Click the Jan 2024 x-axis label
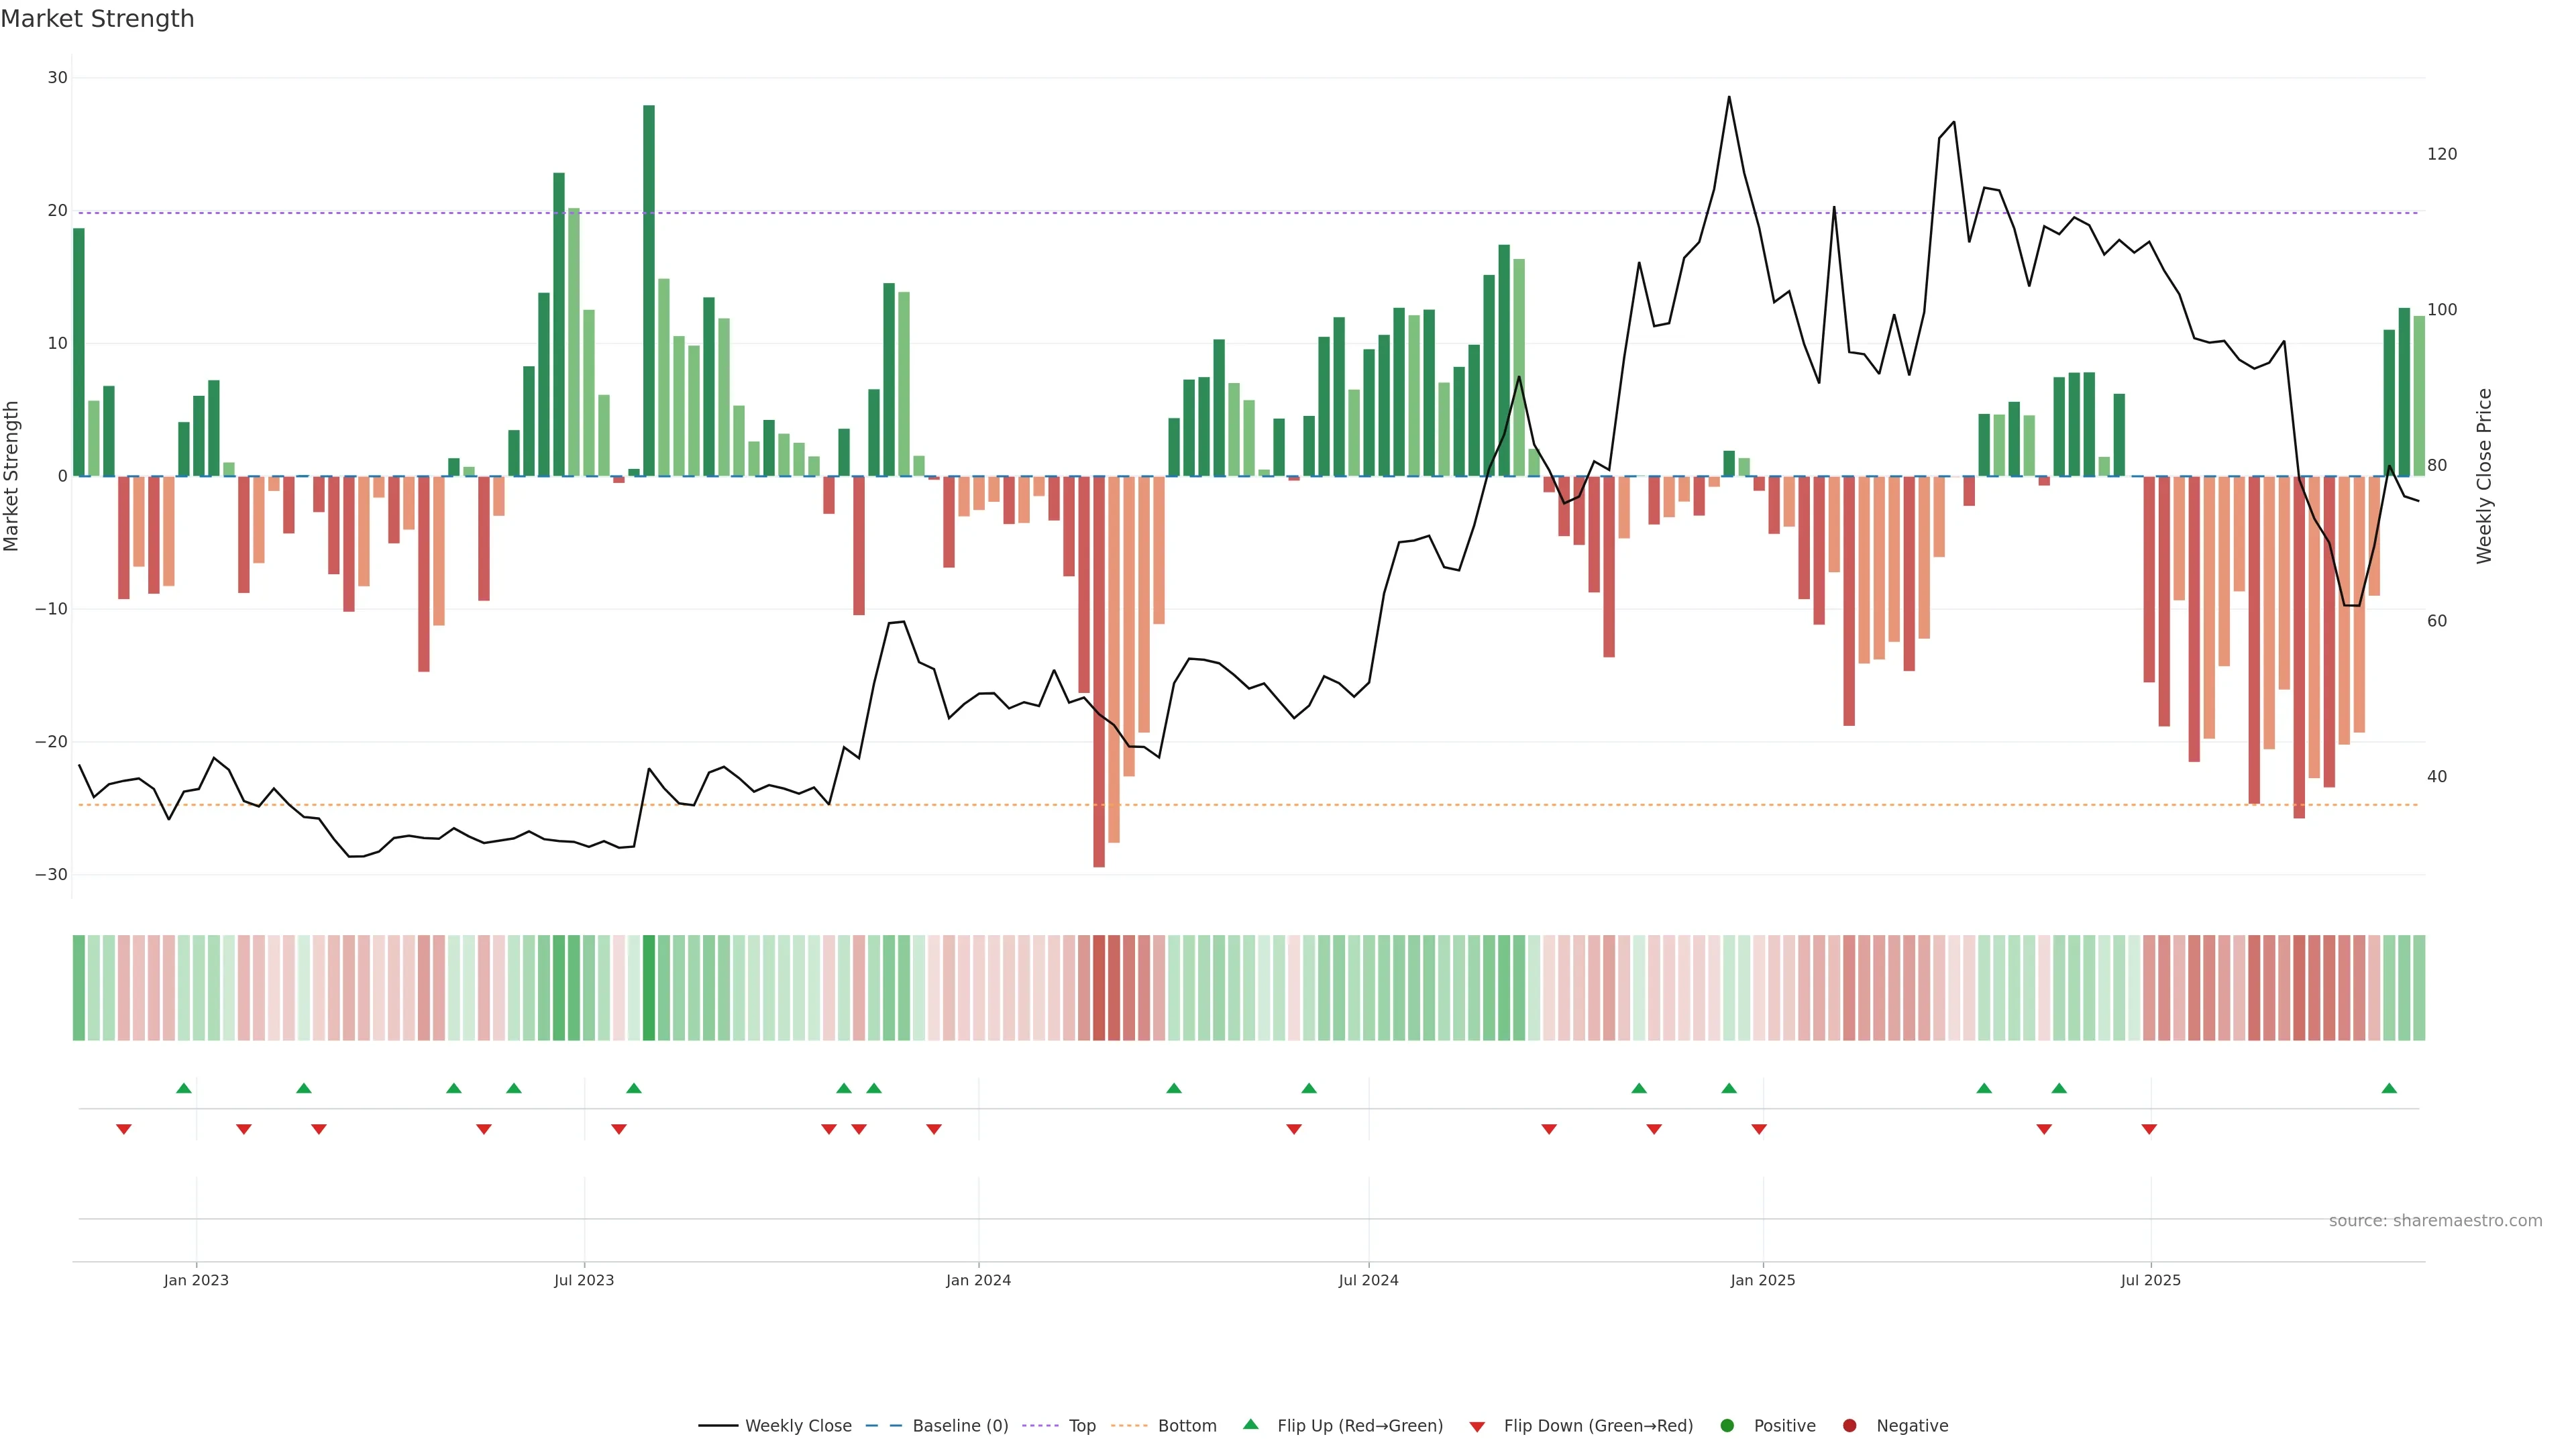Screen dimensions: 2576x1449 (x=978, y=1280)
